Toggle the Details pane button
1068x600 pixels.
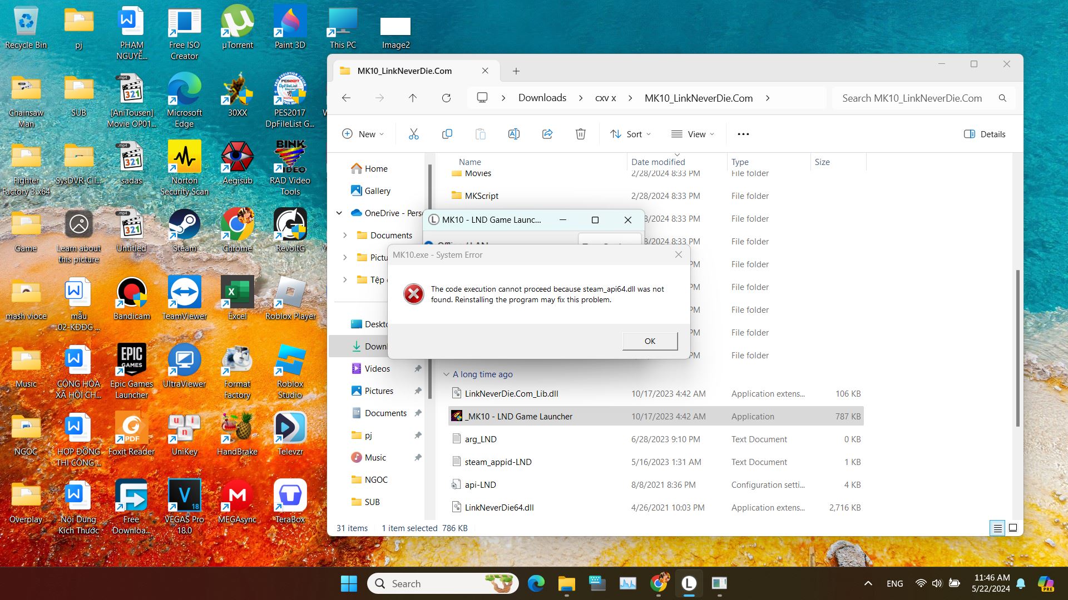(985, 134)
